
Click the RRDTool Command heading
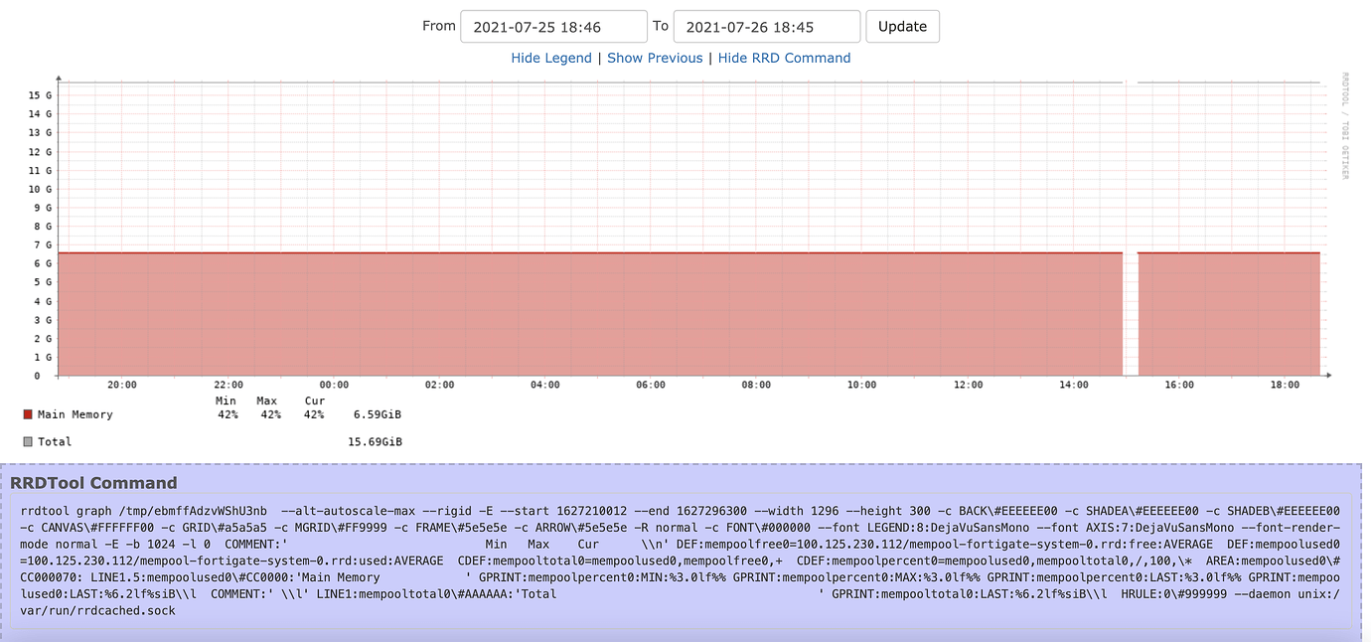[x=93, y=483]
